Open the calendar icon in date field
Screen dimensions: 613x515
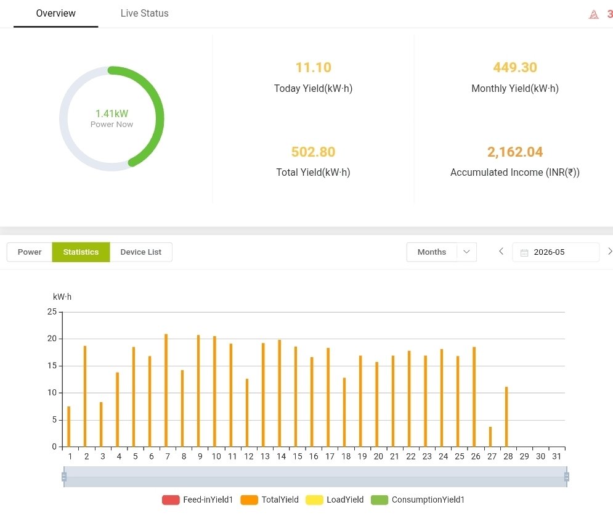pyautogui.click(x=524, y=253)
